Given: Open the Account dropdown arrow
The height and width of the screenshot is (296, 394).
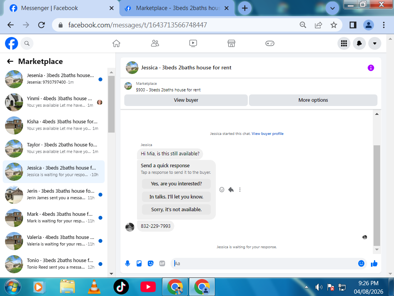Looking at the screenshot, I should pos(375,43).
